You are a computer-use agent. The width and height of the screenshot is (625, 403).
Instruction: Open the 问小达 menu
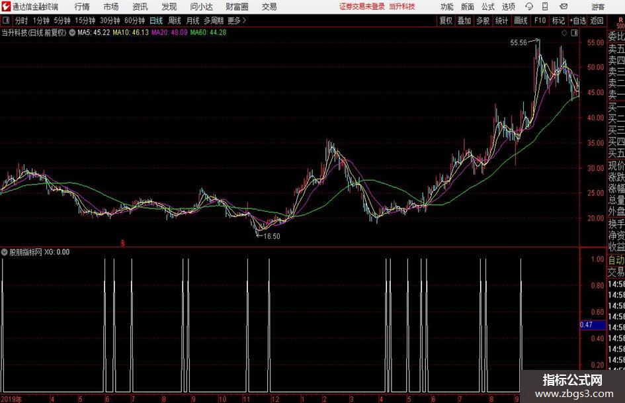[201, 7]
